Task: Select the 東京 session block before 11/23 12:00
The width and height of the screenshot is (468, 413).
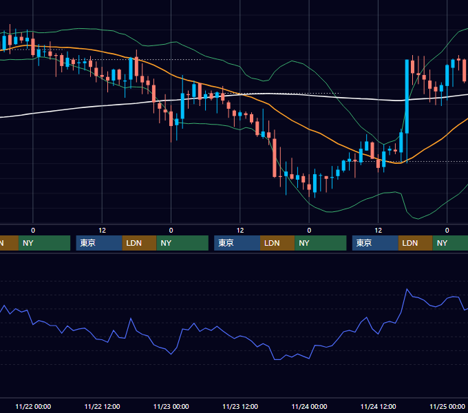Action: click(x=237, y=243)
